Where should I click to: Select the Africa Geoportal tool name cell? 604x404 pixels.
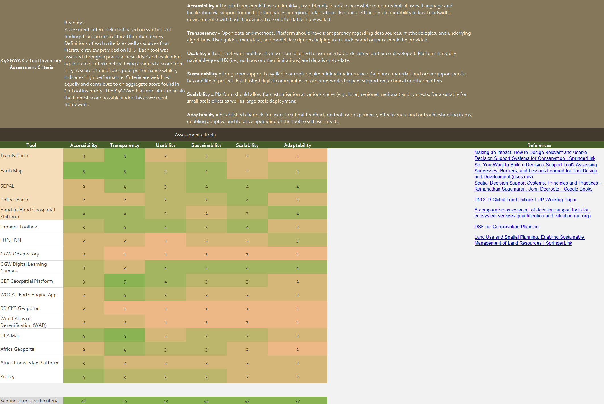pos(32,349)
